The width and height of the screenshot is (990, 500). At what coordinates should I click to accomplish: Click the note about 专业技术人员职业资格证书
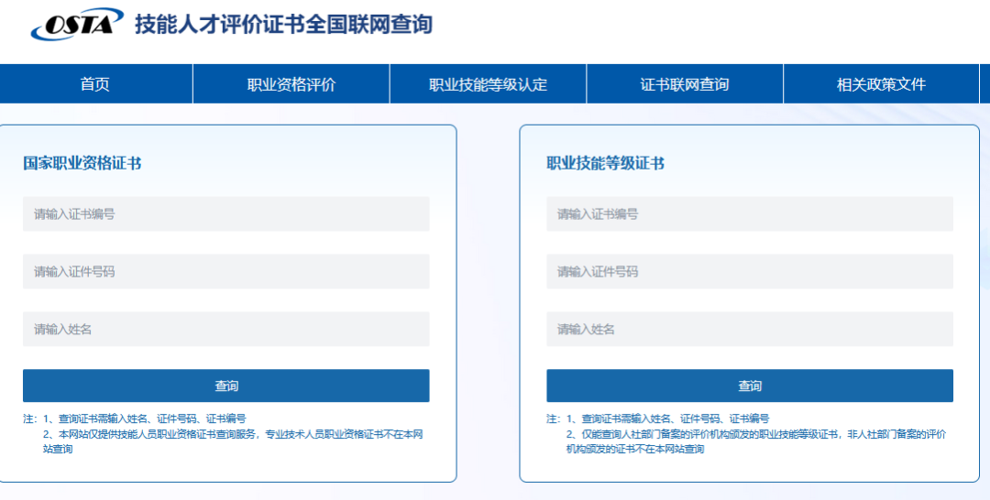(x=233, y=441)
